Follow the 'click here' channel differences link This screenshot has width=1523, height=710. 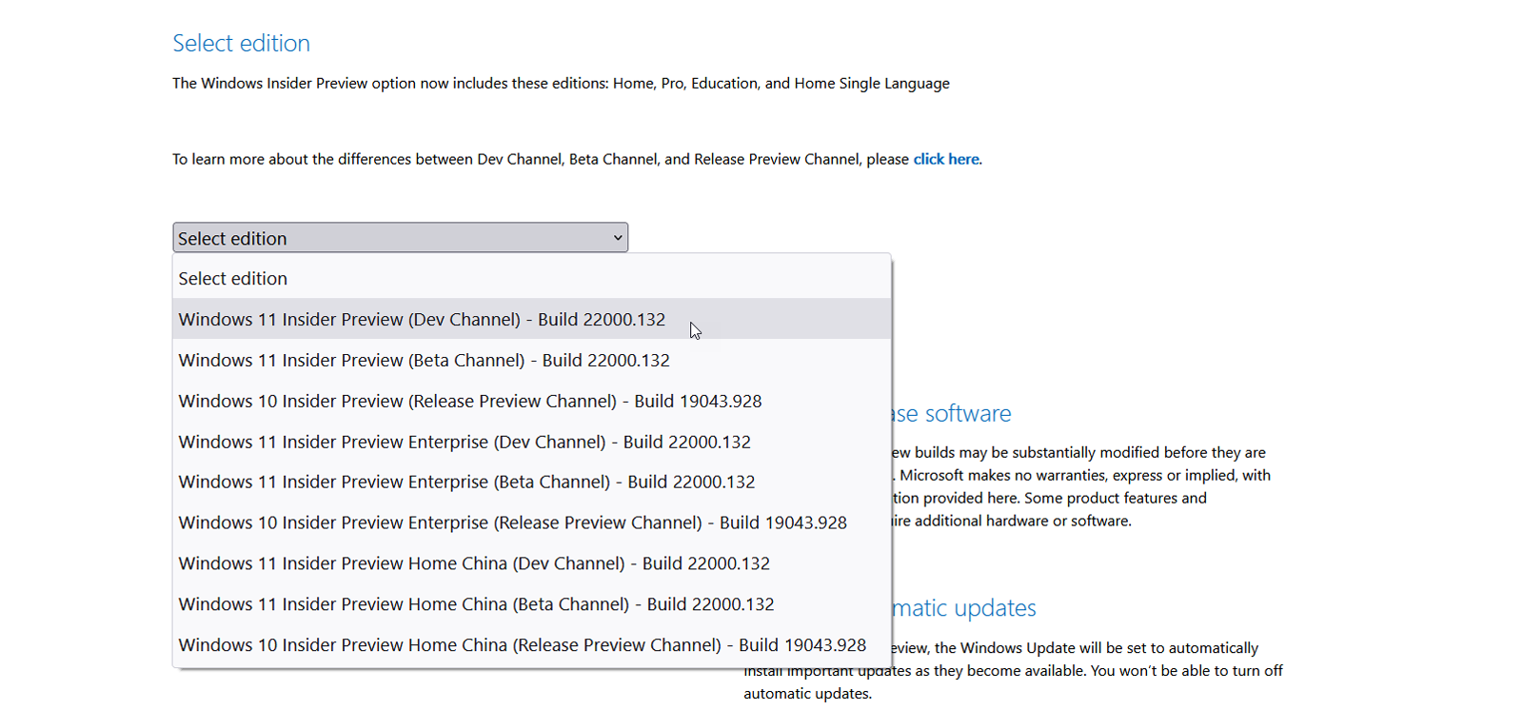[x=946, y=159]
